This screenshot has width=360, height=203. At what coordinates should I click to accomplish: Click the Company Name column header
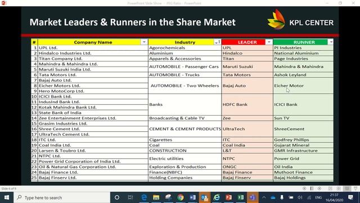(93, 42)
